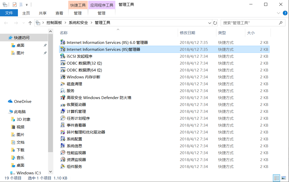
Task: Click the search magnifier icon
Action: (281, 23)
